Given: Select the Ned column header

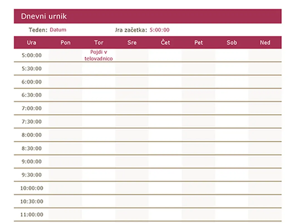Looking at the screenshot, I should pos(265,43).
